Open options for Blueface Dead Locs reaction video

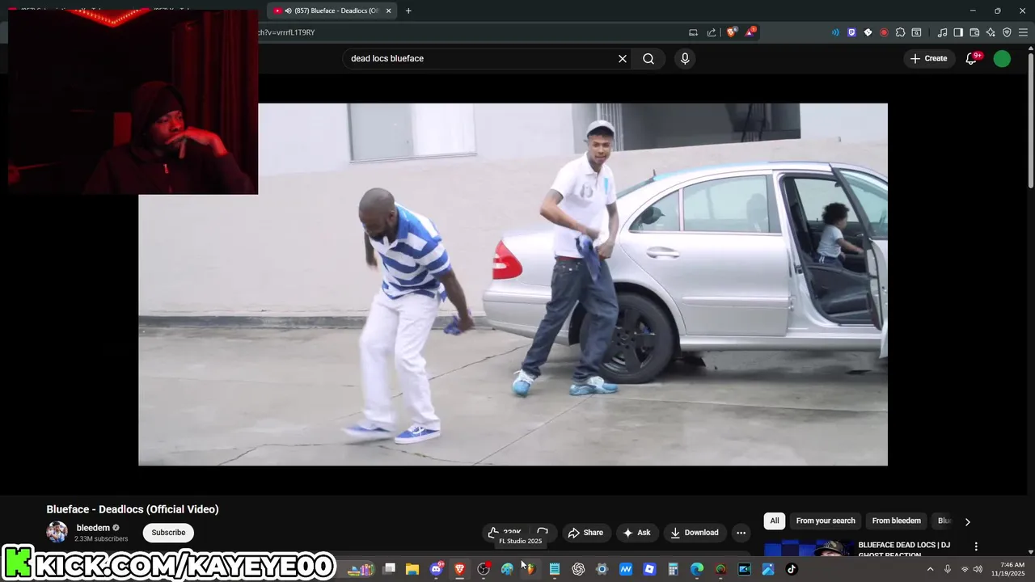[x=976, y=546]
